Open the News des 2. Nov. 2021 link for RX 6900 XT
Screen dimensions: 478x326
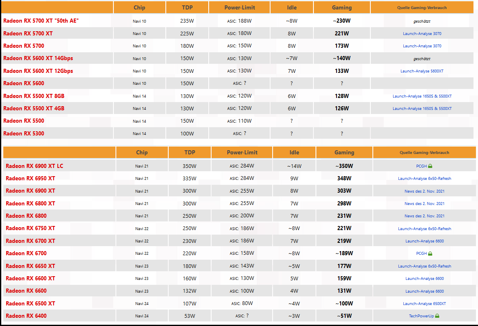tap(424, 191)
